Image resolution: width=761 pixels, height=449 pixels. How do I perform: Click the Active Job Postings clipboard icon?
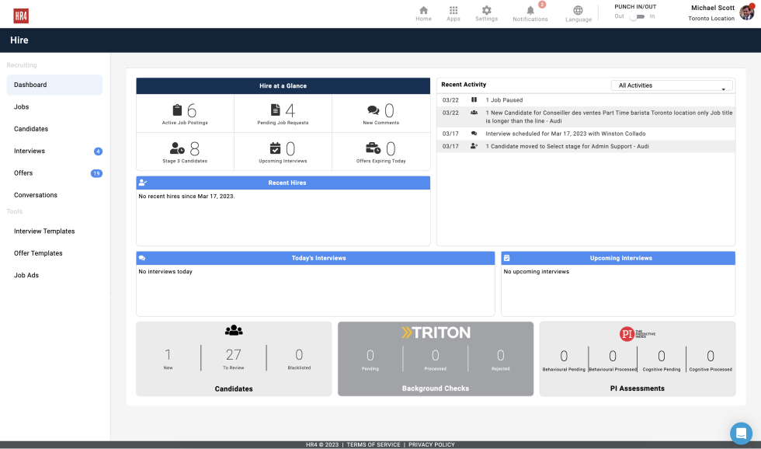pyautogui.click(x=178, y=110)
